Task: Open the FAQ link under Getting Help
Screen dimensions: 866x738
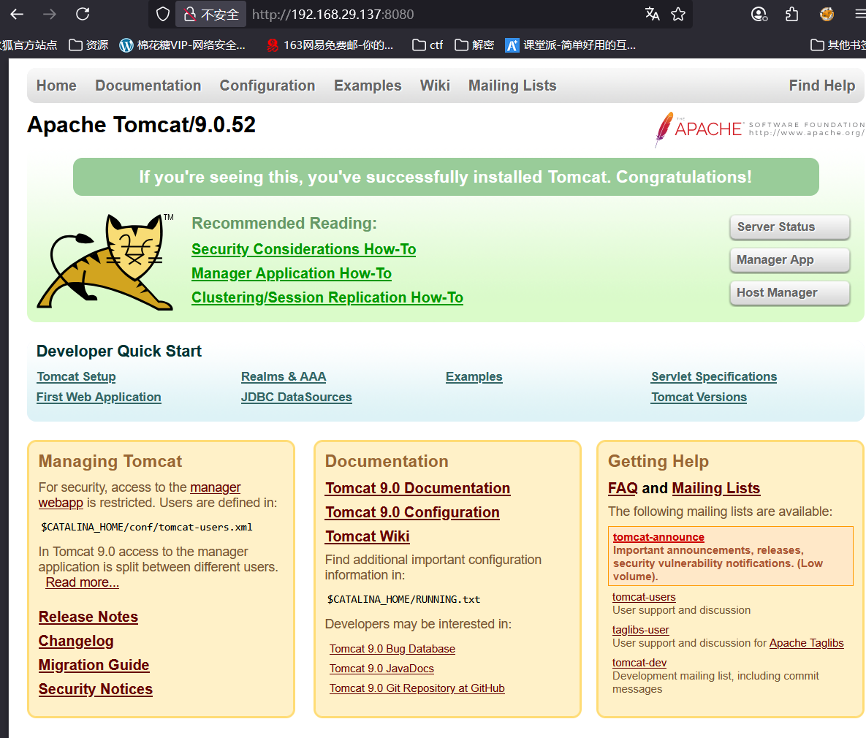Action: coord(623,488)
